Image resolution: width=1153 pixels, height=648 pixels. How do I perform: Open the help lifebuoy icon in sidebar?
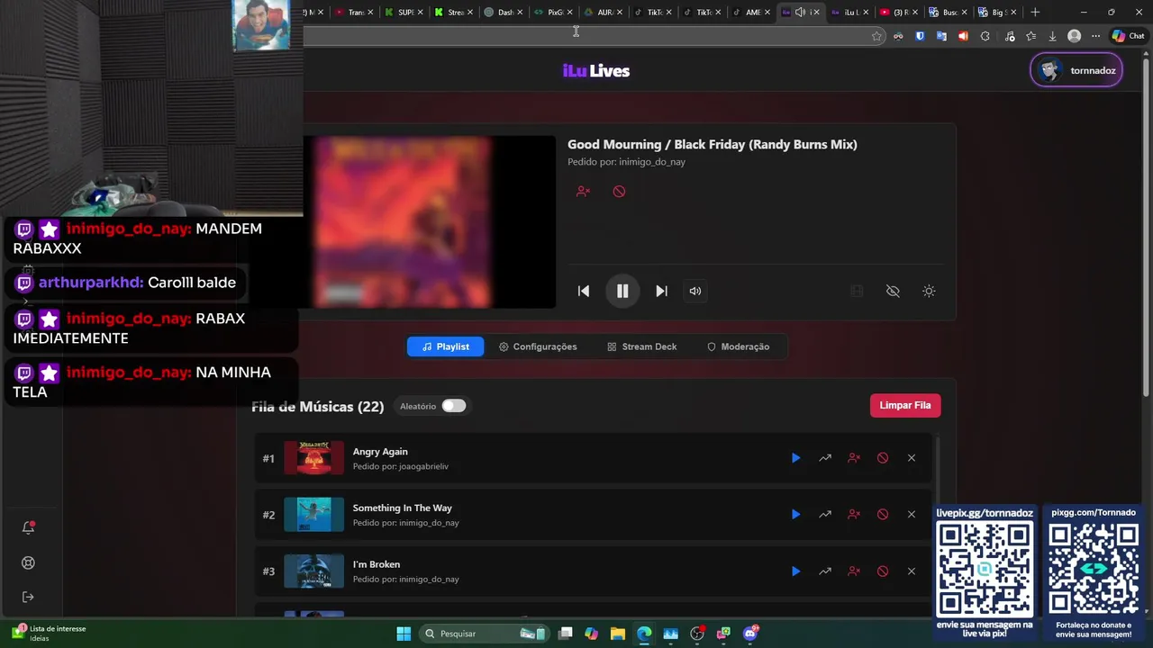pyautogui.click(x=28, y=562)
